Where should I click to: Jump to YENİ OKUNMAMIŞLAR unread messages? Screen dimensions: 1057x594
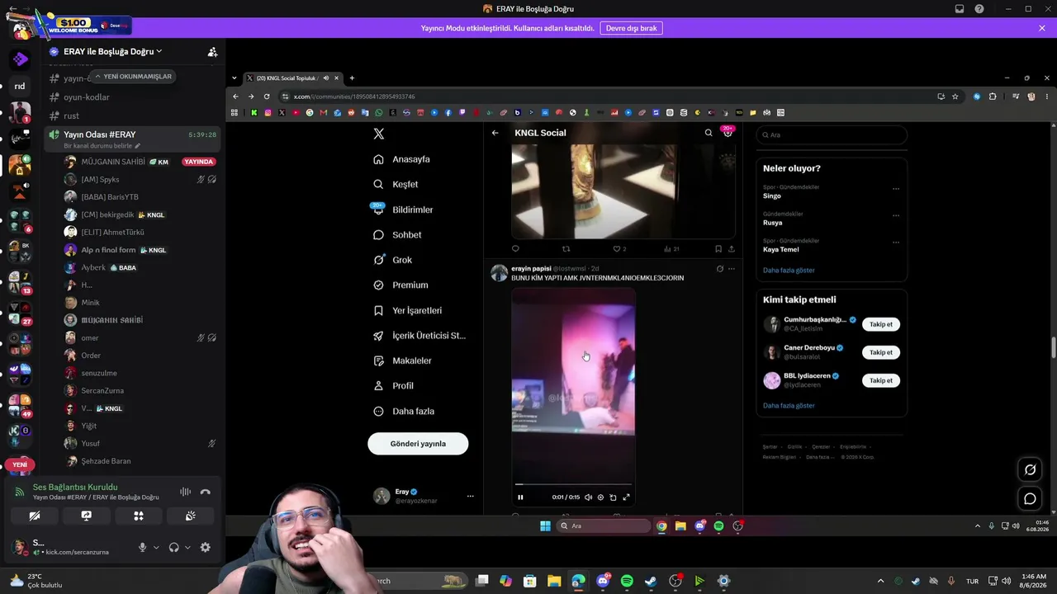(x=133, y=77)
